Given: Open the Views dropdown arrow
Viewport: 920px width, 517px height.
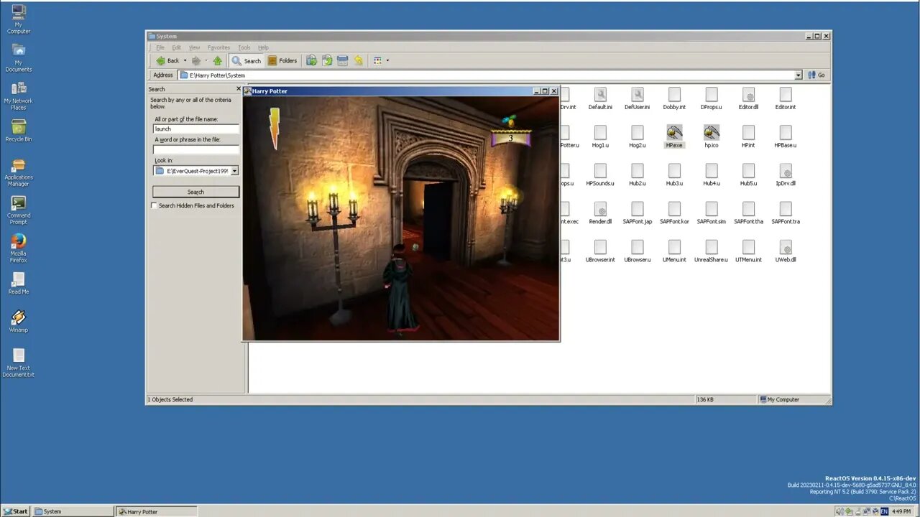Looking at the screenshot, I should pyautogui.click(x=387, y=61).
